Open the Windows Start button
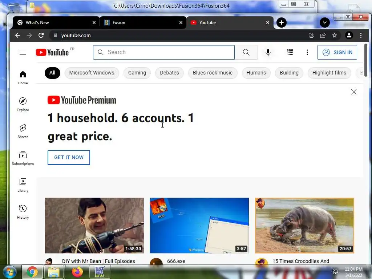The image size is (372, 279). tap(9, 272)
